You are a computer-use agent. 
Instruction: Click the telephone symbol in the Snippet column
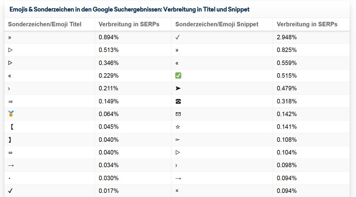(x=178, y=101)
